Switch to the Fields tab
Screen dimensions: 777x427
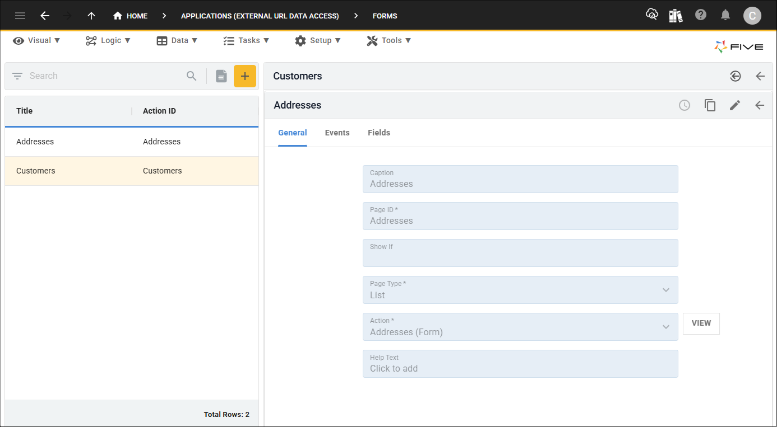379,133
